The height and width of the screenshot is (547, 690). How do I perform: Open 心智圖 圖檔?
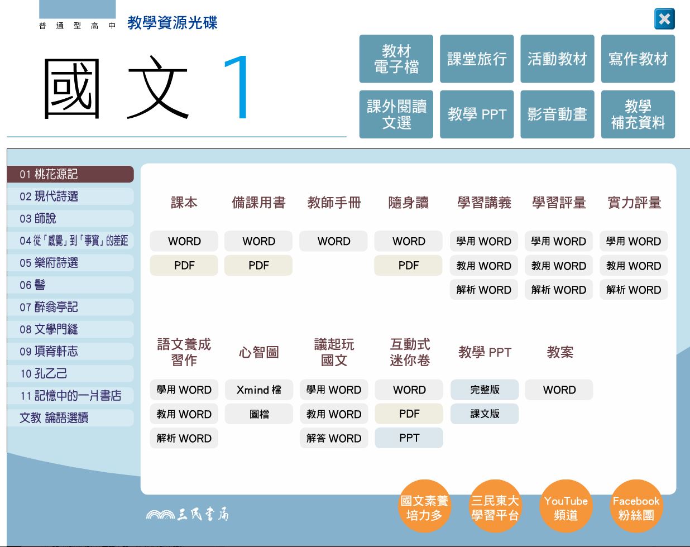click(259, 414)
